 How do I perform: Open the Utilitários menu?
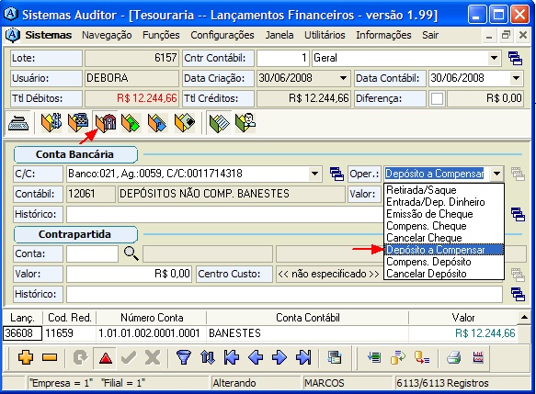325,35
